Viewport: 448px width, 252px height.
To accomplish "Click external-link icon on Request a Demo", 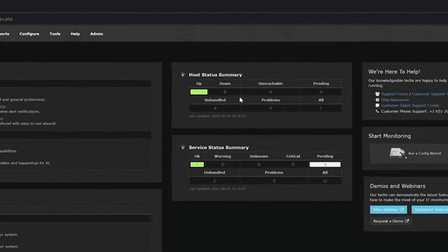I will pos(407,221).
